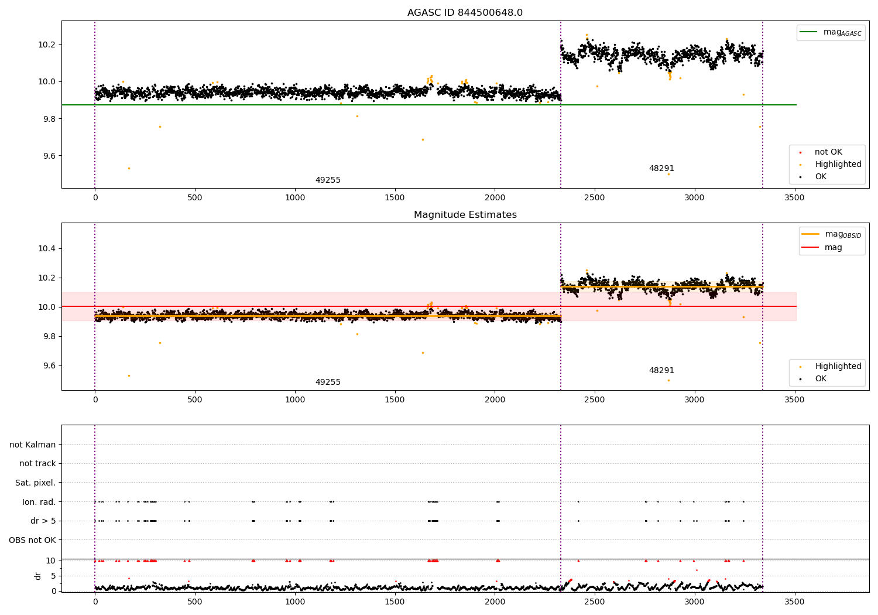Viewport: 878px width, 615px height.
Task: Click the mag AGASC legend label text
Action: 842,32
